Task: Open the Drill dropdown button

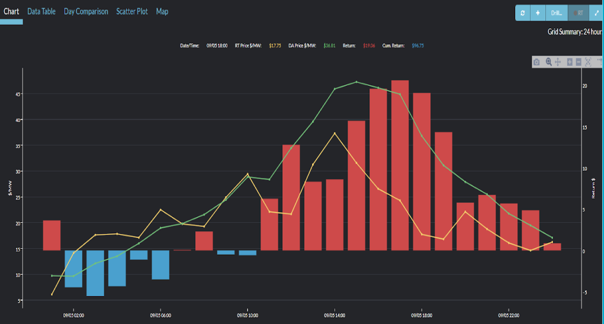Action: (557, 12)
